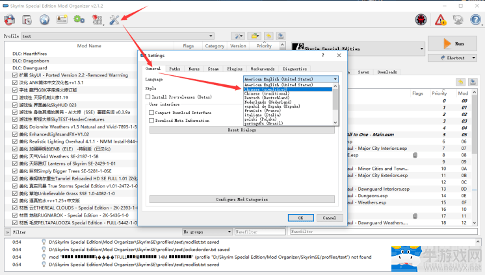The width and height of the screenshot is (485, 275).
Task: Click the Settings dialog help question mark
Action: pos(323,55)
